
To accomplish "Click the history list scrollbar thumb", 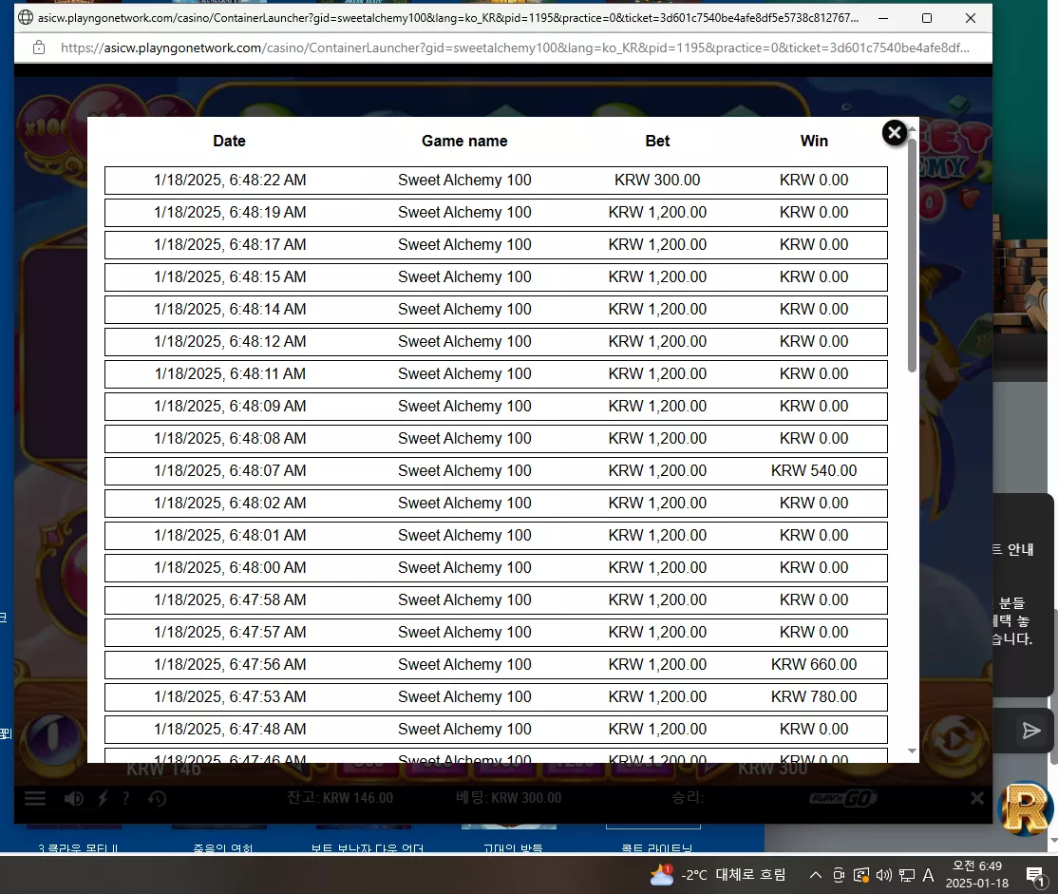I will click(913, 255).
